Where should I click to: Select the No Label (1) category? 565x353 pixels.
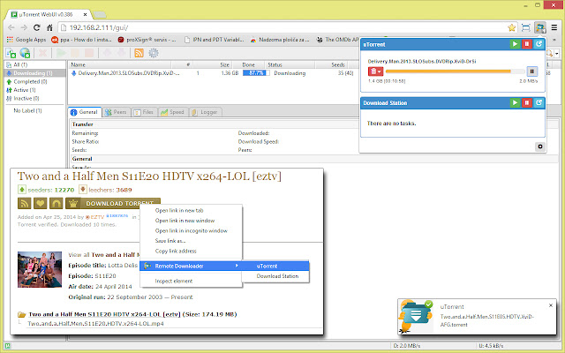click(27, 110)
